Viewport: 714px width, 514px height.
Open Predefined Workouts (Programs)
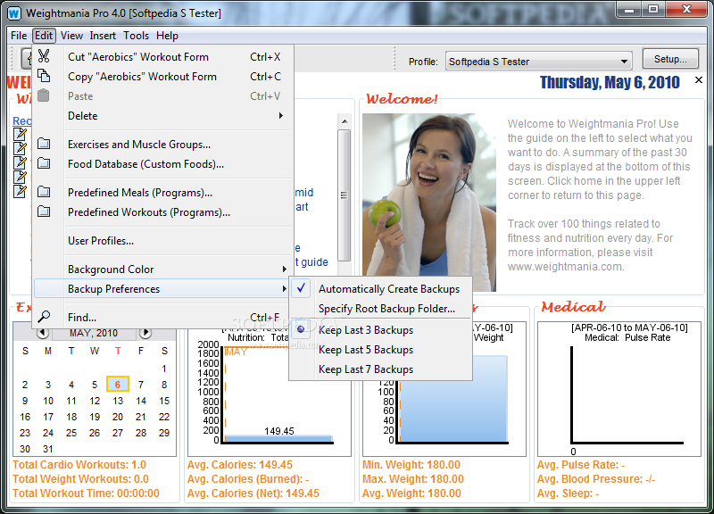coord(162,211)
